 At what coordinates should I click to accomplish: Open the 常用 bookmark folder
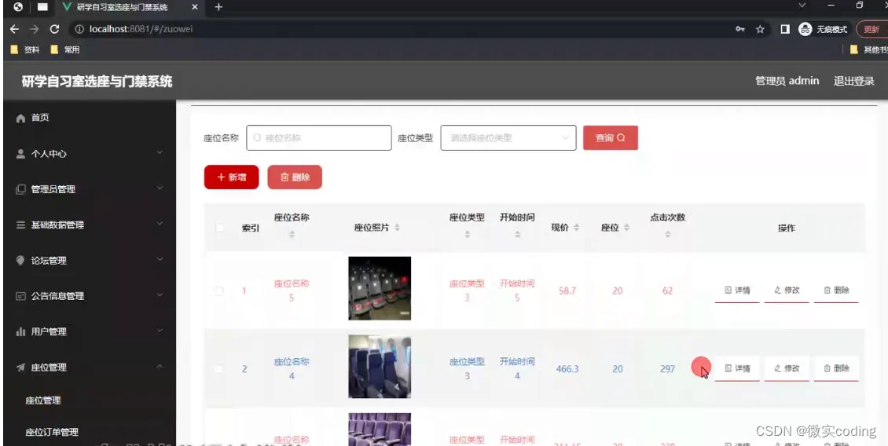pos(65,49)
